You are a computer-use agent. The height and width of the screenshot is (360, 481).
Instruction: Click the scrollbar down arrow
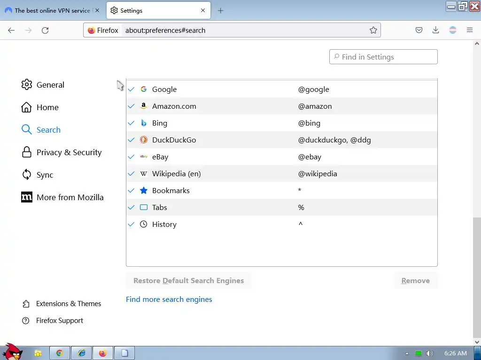477,342
